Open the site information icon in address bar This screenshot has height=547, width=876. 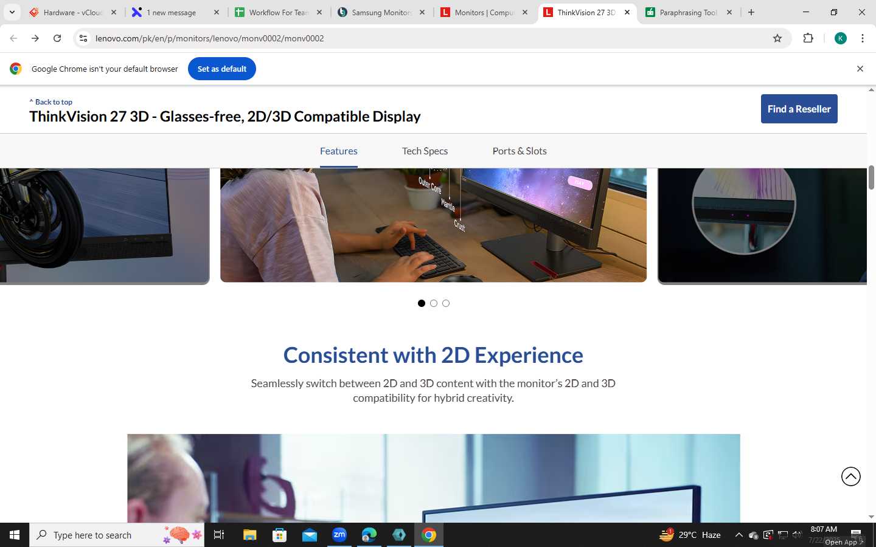pyautogui.click(x=83, y=38)
